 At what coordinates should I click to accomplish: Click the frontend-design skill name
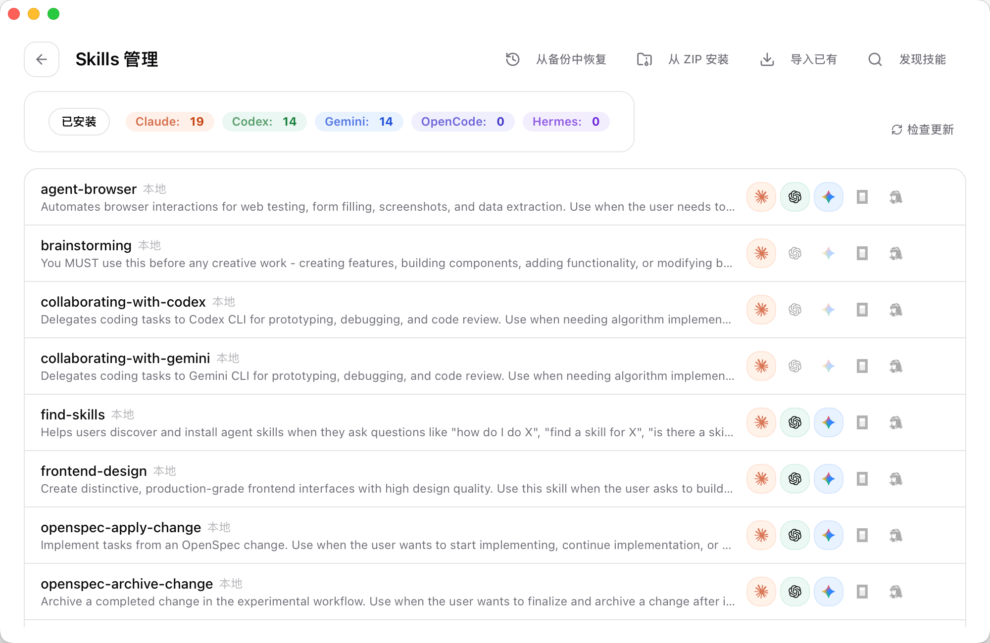point(94,471)
